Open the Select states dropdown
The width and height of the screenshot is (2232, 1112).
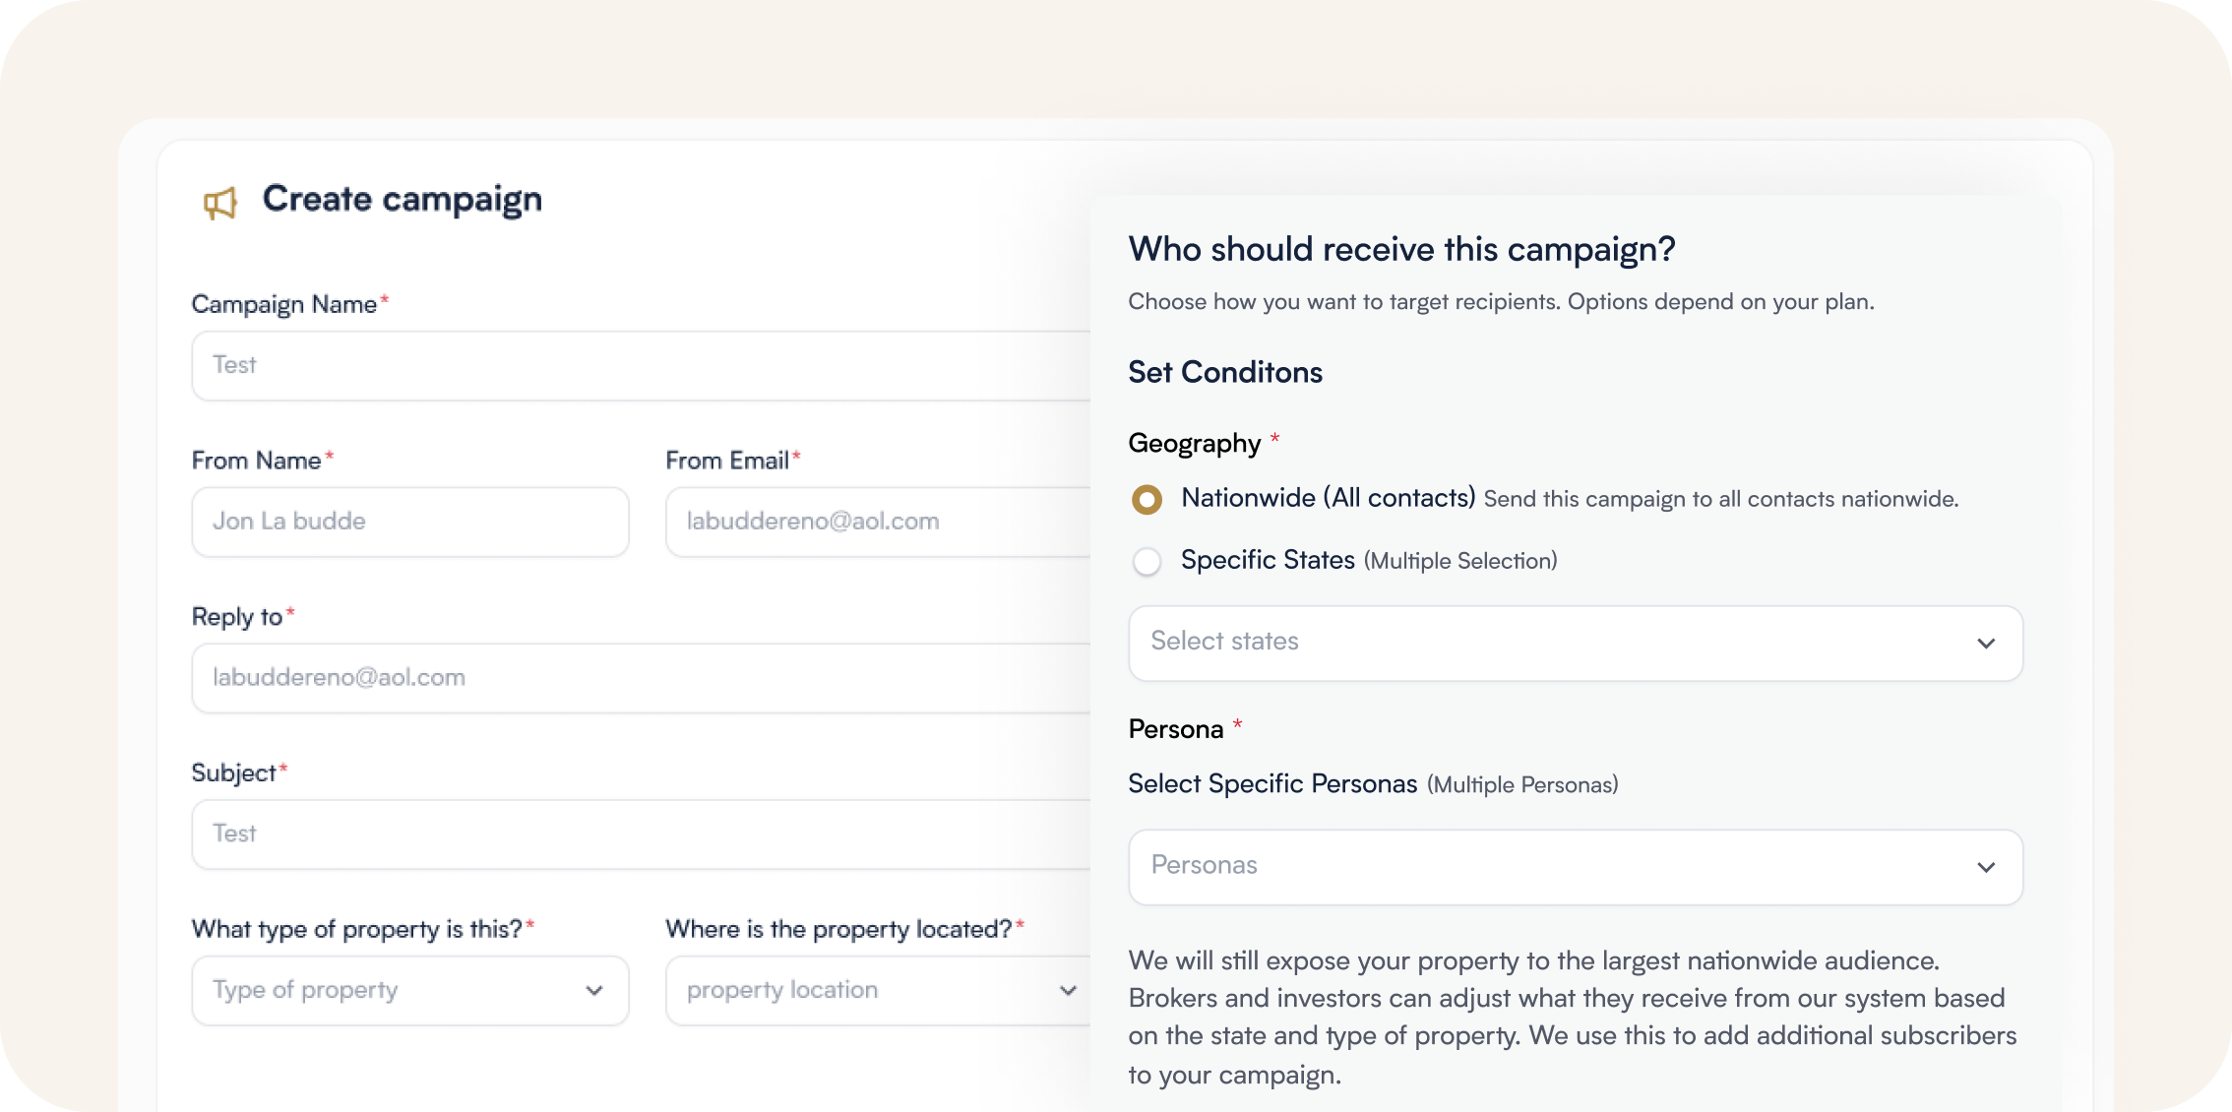[1555, 643]
